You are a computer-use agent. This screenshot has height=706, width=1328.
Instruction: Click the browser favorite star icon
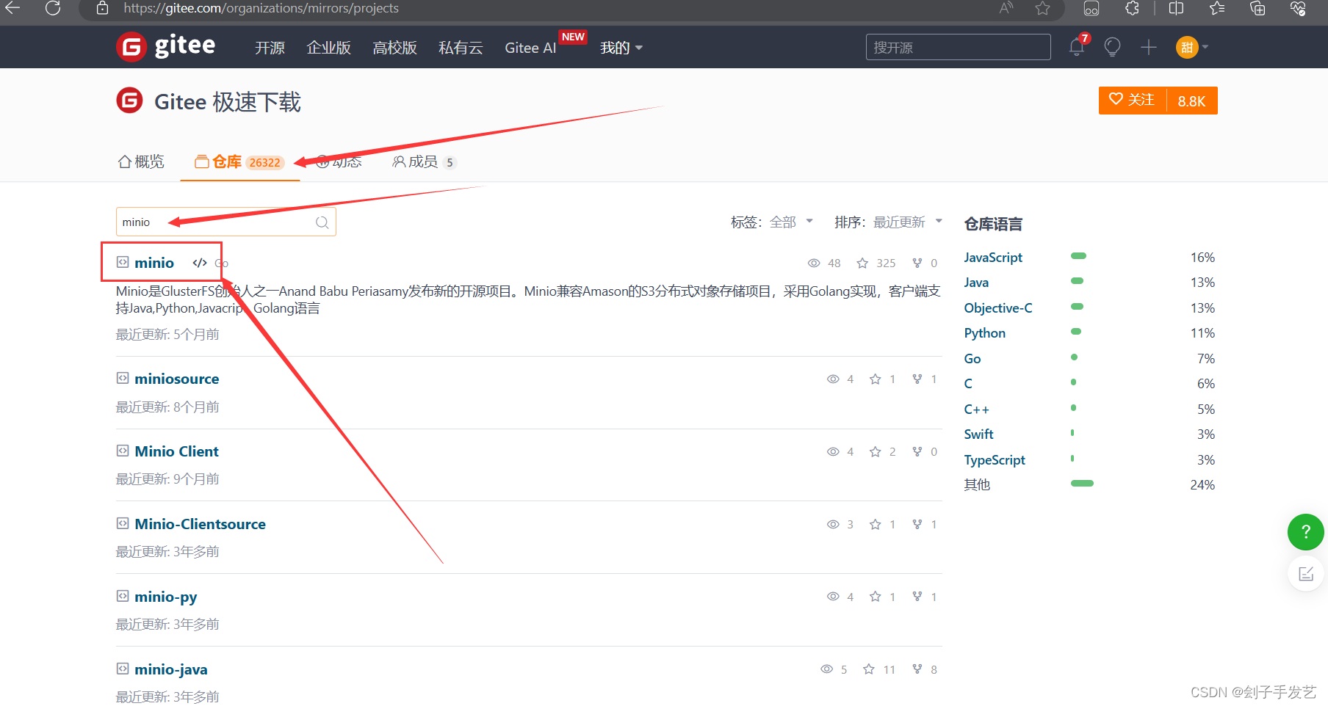point(1042,8)
